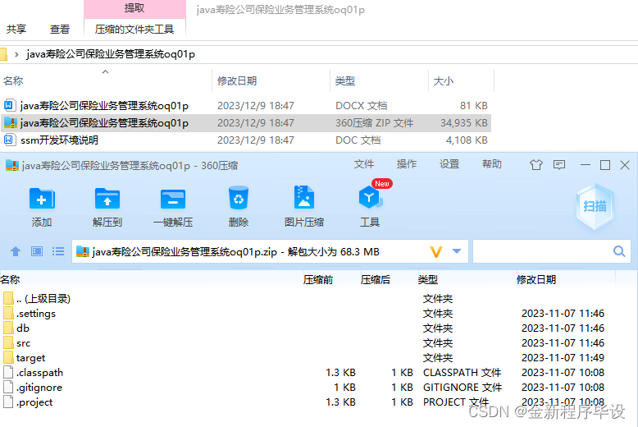Open the 图片压缩 image compression tool
638x427 pixels.
(x=304, y=198)
